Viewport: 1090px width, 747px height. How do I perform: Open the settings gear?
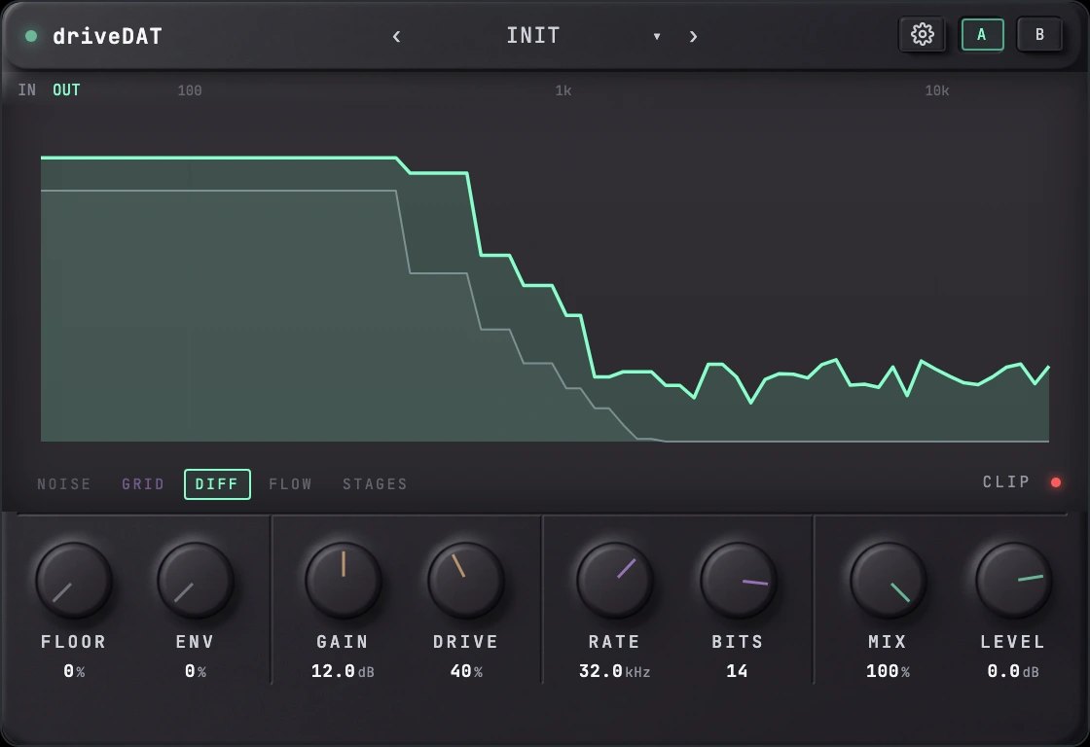(x=922, y=34)
